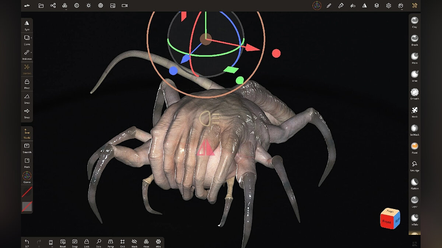
Task: Open history stack in bottom bar
Action: pyautogui.click(x=51, y=242)
